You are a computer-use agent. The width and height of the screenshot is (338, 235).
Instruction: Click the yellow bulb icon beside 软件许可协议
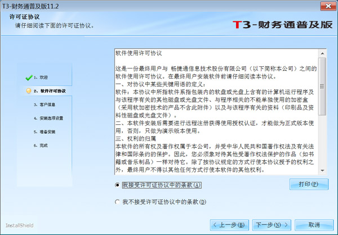[x=28, y=91]
